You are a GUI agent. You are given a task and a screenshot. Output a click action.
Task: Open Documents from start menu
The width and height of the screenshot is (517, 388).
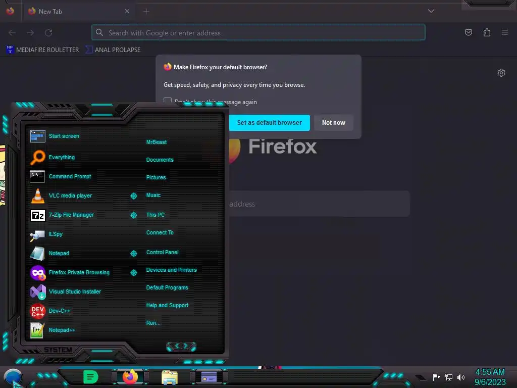tap(160, 160)
